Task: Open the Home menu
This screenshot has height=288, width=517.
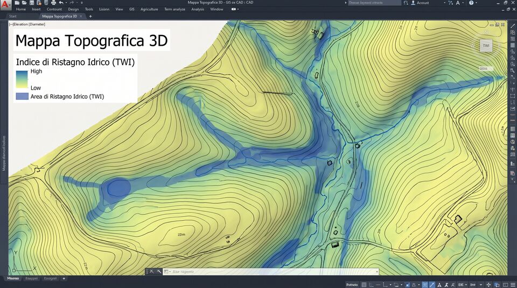Action: click(21, 9)
